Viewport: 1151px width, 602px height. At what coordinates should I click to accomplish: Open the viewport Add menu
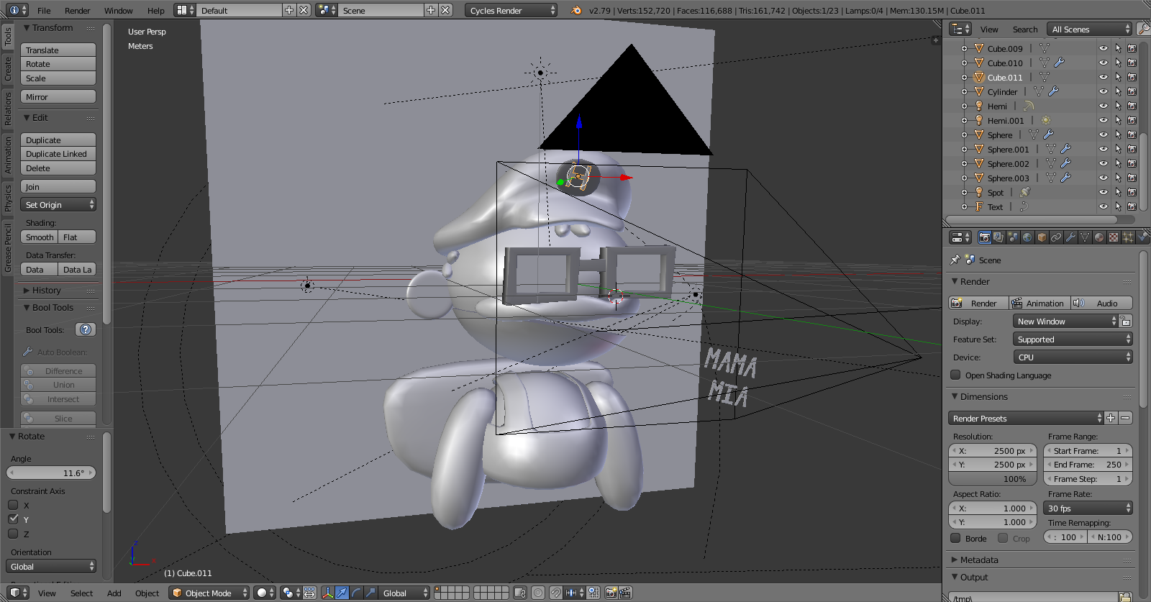114,593
